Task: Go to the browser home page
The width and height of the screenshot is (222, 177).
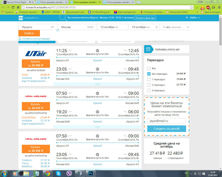Action: coord(18,7)
